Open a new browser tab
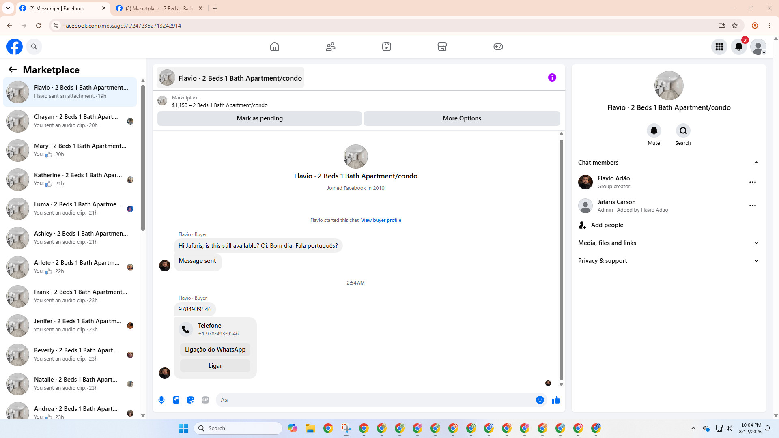 coord(215,8)
